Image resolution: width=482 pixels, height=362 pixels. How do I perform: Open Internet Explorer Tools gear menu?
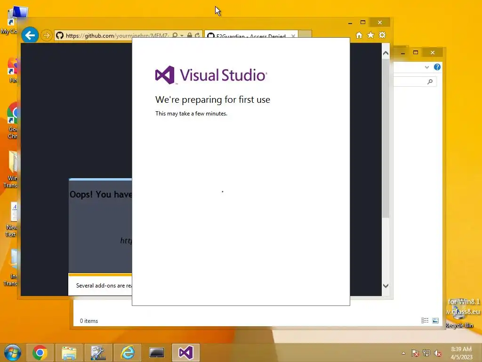[x=382, y=35]
